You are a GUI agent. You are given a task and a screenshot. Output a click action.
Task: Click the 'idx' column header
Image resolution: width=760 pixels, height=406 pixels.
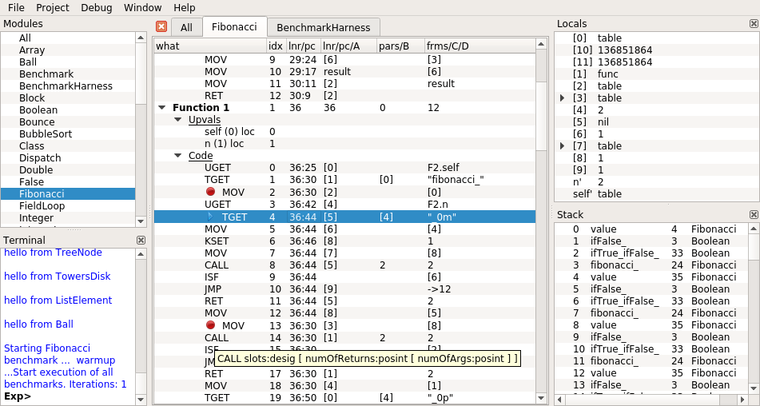coord(277,46)
